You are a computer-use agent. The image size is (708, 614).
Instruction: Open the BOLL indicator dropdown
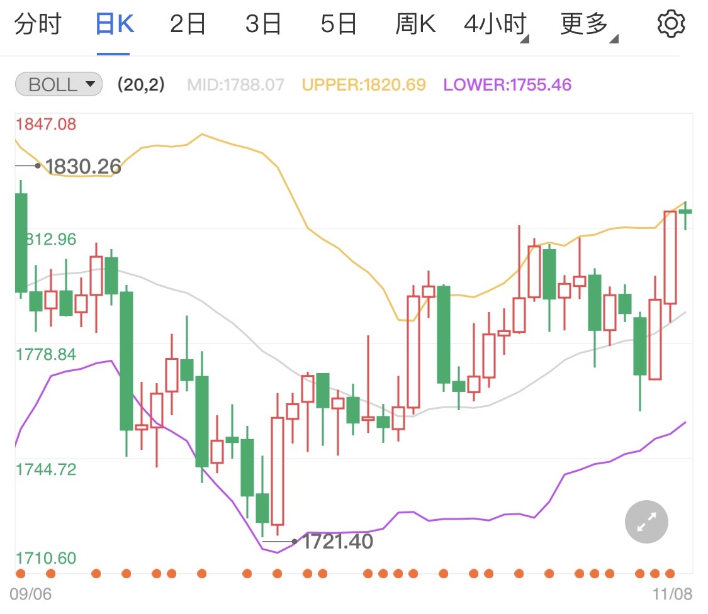coord(58,84)
